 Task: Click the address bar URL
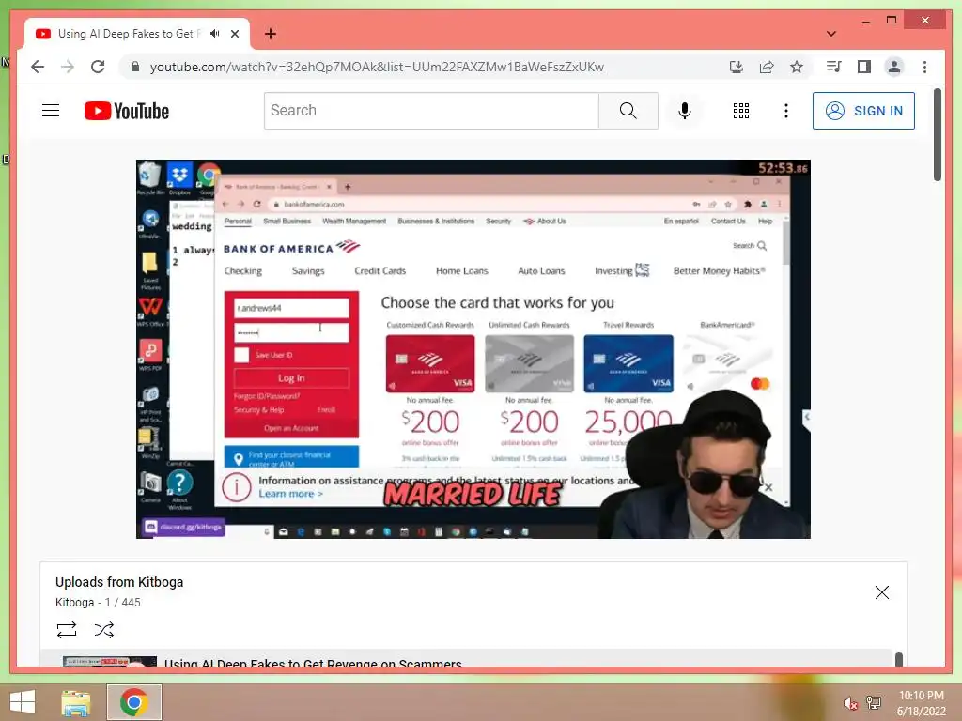[377, 67]
